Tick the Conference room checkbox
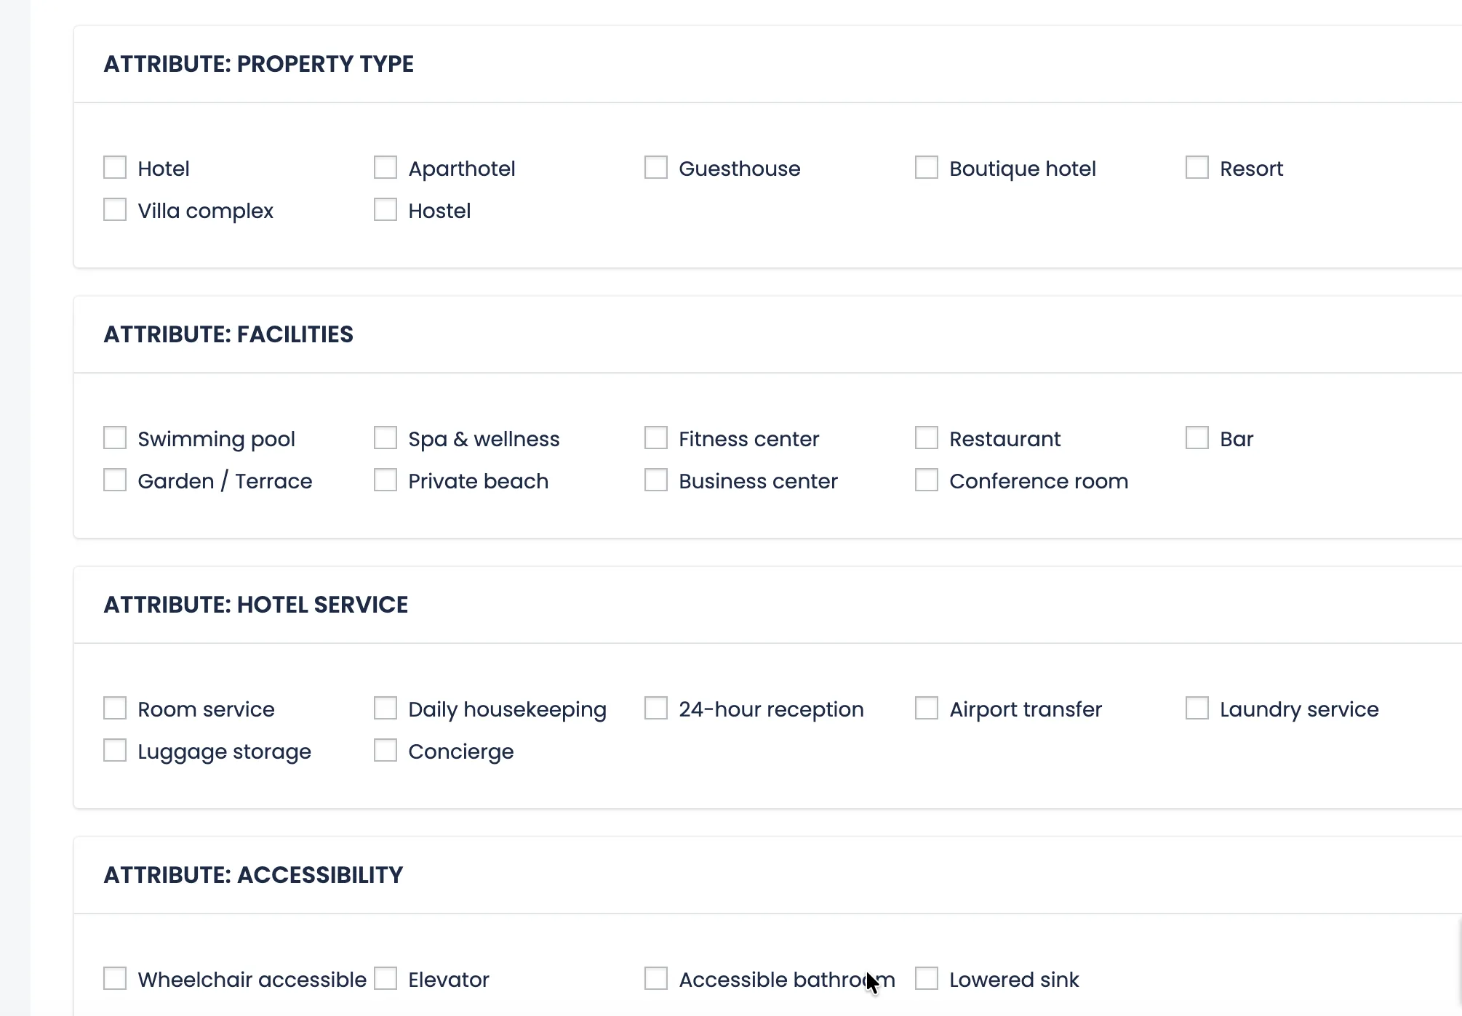 pos(926,480)
